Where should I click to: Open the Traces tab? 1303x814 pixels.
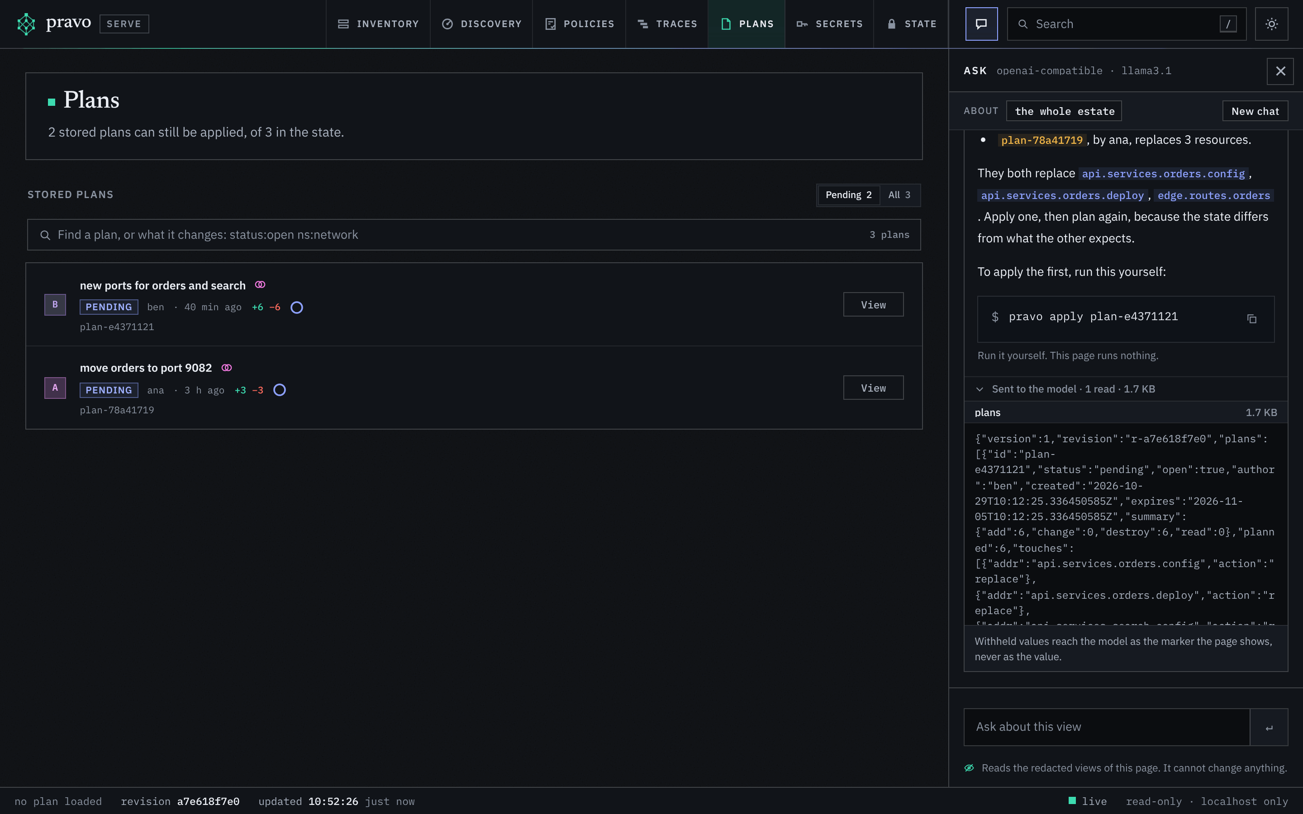tap(666, 24)
